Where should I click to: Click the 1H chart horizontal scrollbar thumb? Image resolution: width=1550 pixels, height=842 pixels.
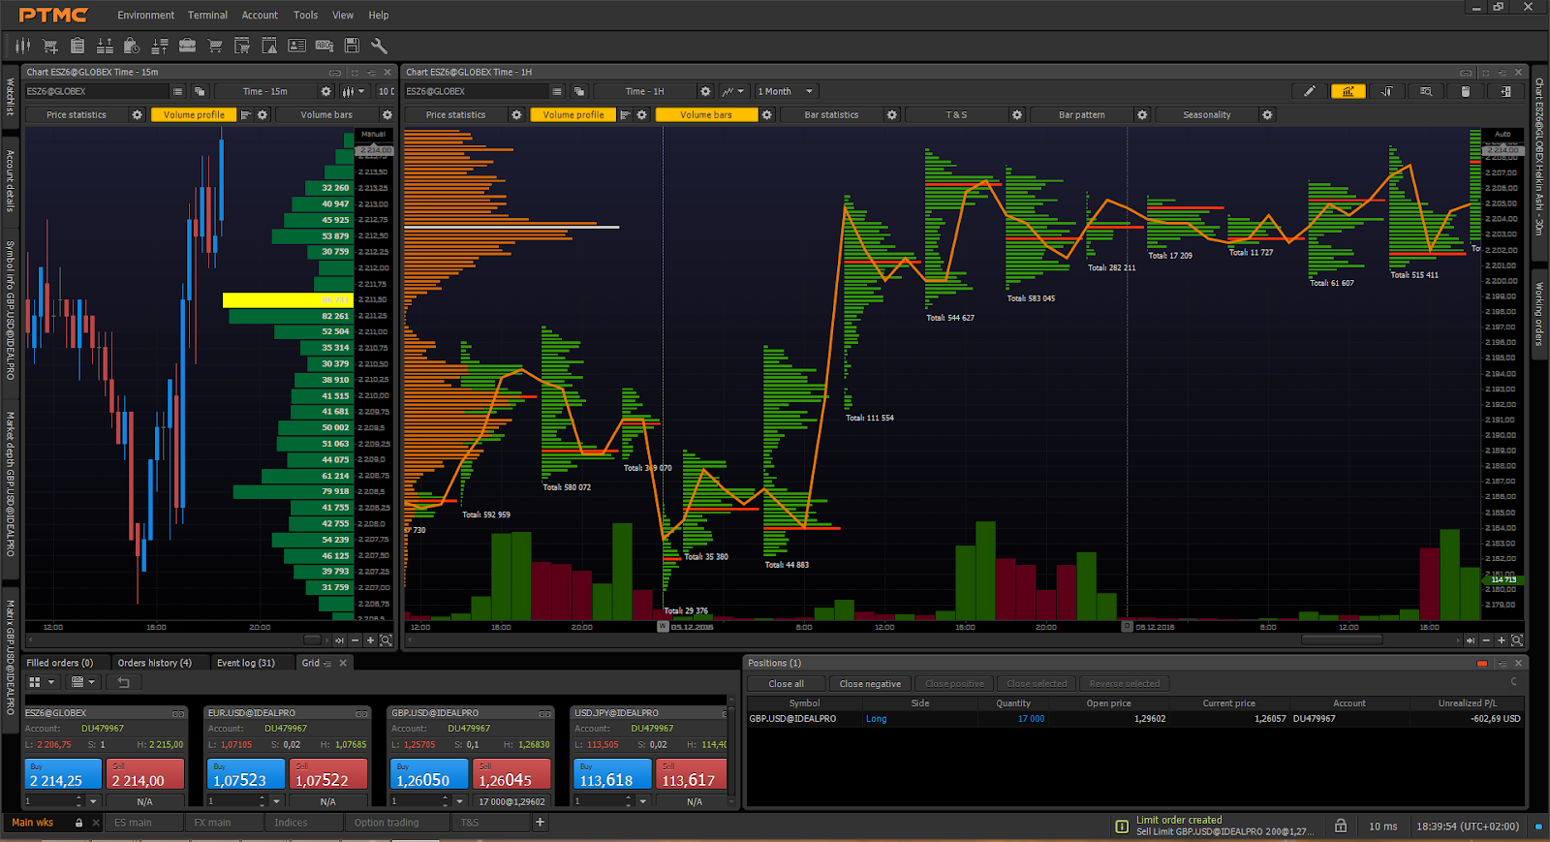coord(1342,640)
